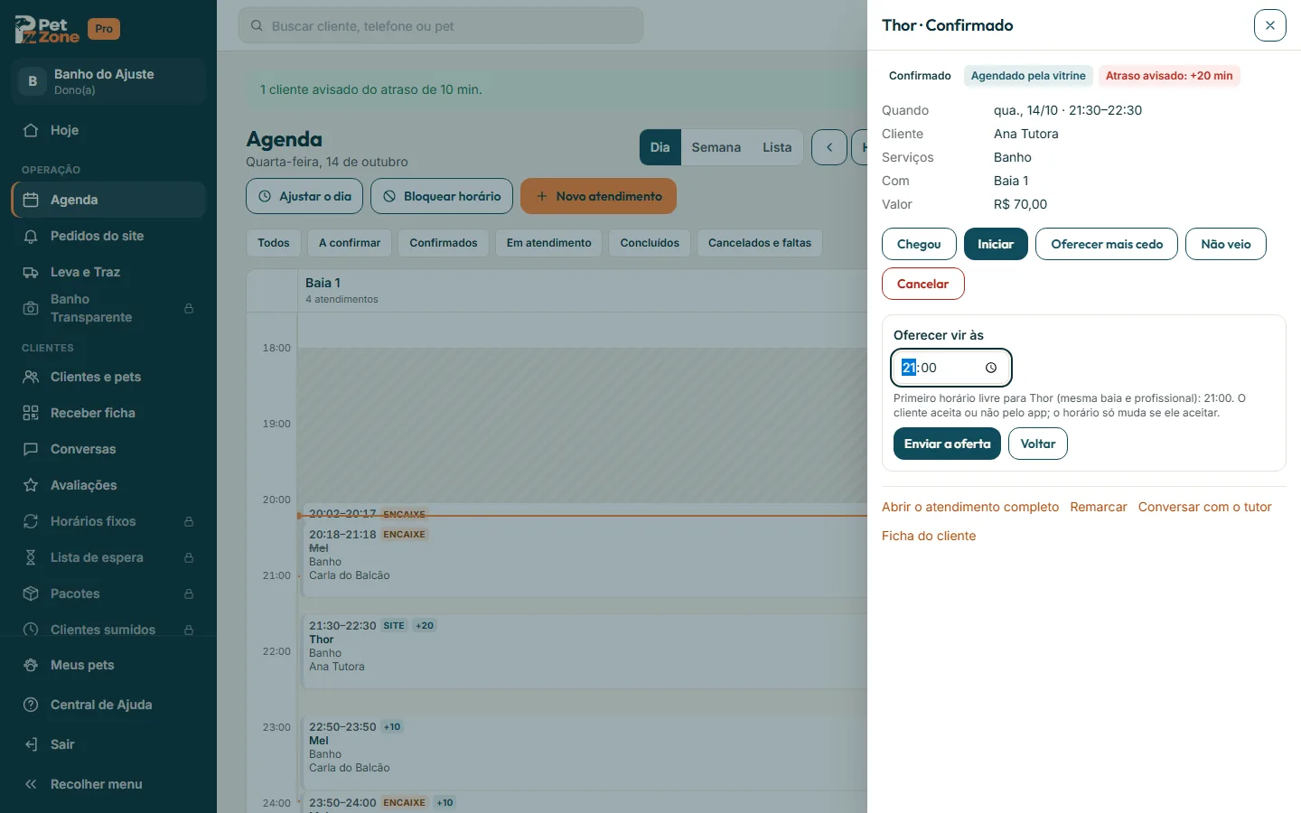Open Central de Ajuda help icon
1301x813 pixels.
pyautogui.click(x=31, y=705)
